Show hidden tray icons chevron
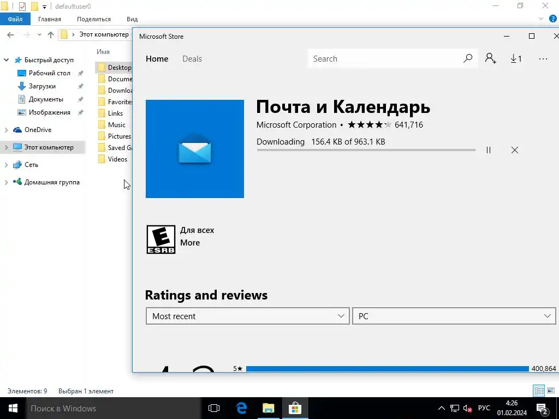 (441, 408)
